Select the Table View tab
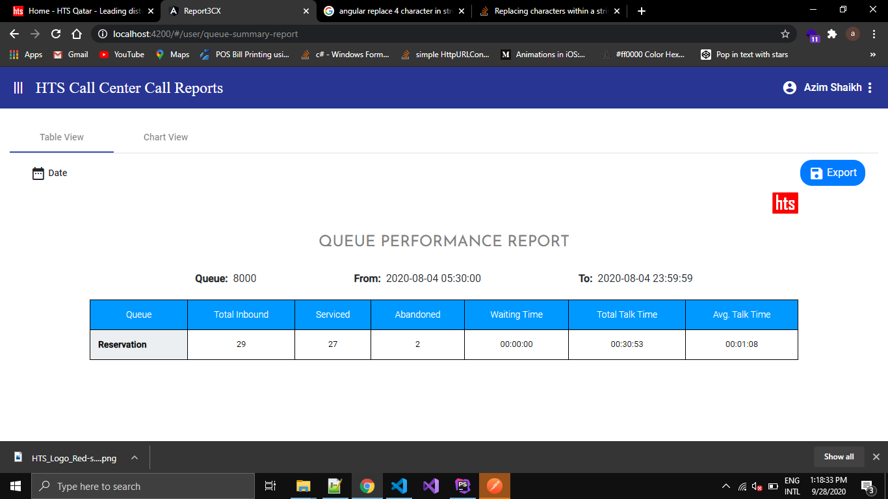 coord(62,137)
